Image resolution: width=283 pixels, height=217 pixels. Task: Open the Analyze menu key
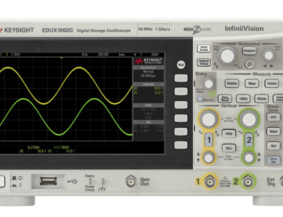pos(232,83)
